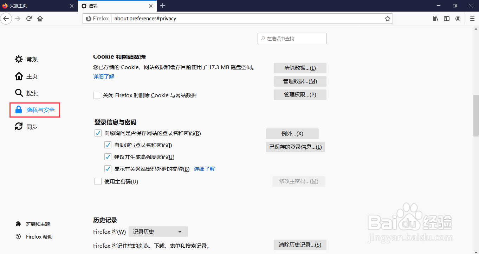The image size is (479, 254).
Task: Open a new tab with plus button
Action: (163, 6)
